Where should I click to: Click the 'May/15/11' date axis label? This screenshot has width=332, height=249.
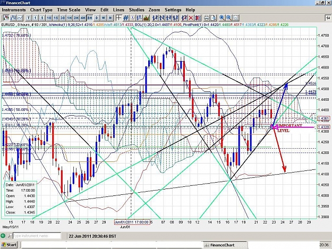coord(11,227)
